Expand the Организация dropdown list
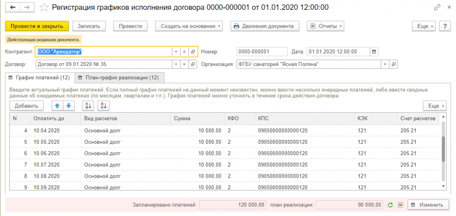The width and height of the screenshot is (456, 216). [385, 65]
